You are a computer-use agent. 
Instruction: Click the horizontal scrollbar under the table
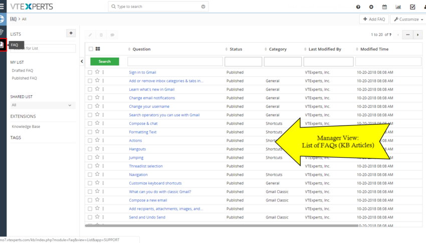pos(222,225)
